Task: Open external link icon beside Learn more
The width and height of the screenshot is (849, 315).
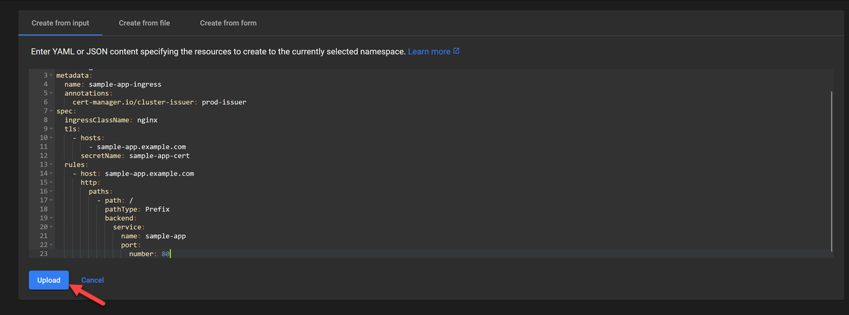Action: [x=456, y=51]
